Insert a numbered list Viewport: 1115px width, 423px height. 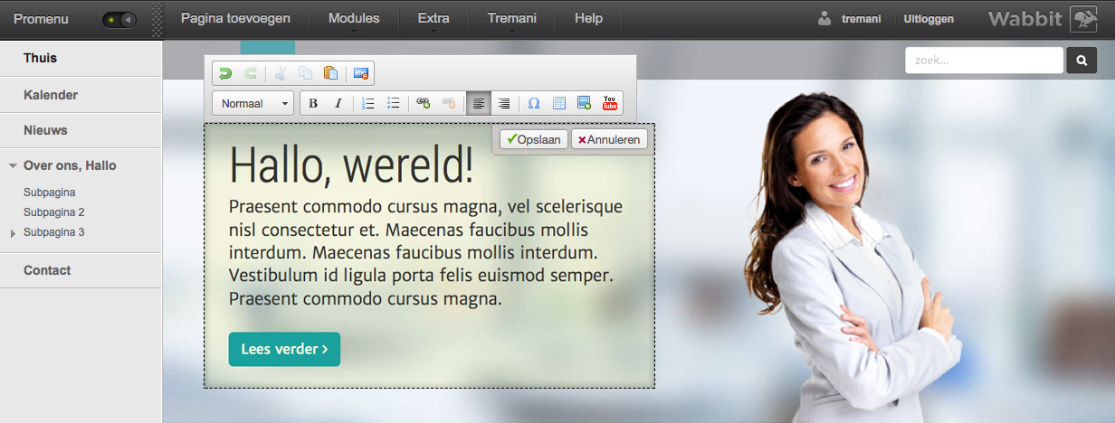(x=368, y=103)
